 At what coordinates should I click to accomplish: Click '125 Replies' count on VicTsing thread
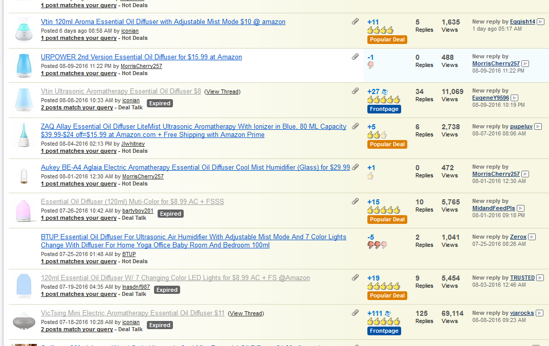pyautogui.click(x=424, y=317)
